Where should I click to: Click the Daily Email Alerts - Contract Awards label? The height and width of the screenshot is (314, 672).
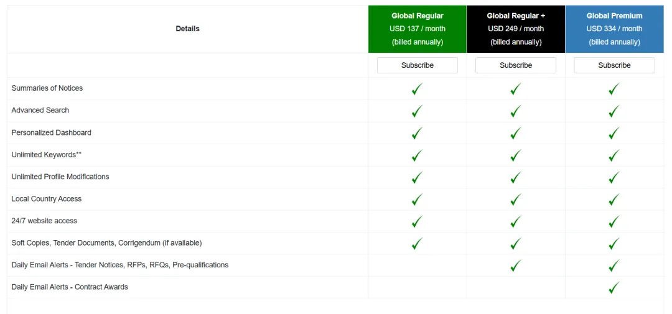70,287
